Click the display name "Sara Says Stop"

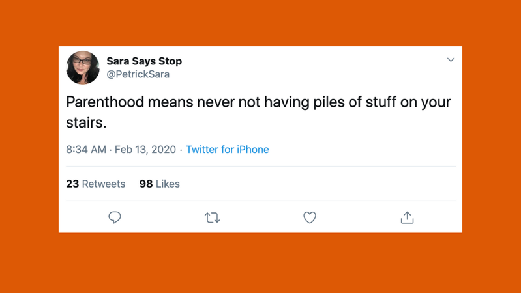click(144, 61)
